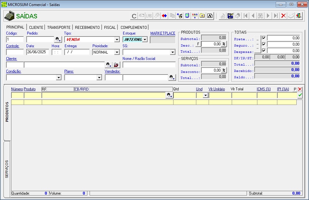
Task: Click the red and blue arrows toolbar icon
Action: [164, 16]
